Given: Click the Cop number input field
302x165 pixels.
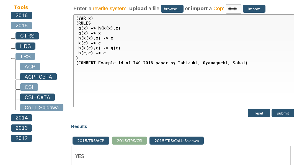Looking at the screenshot, I should pyautogui.click(x=233, y=9).
